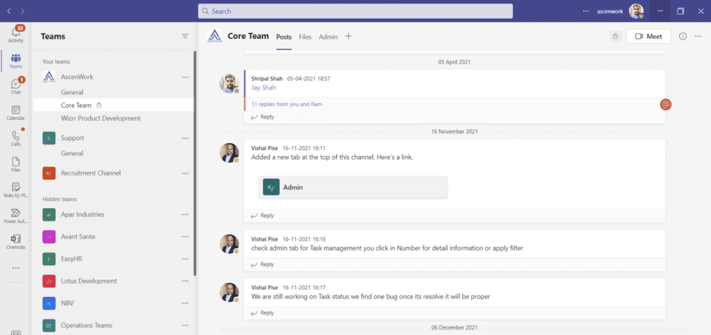Open more options for Operations Teams
The width and height of the screenshot is (711, 335).
(185, 325)
